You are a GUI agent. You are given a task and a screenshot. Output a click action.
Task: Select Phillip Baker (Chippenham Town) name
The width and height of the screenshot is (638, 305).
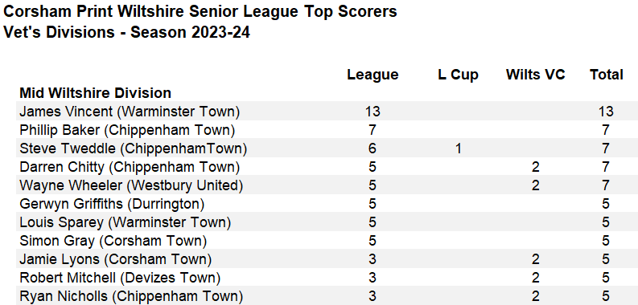[127, 130]
